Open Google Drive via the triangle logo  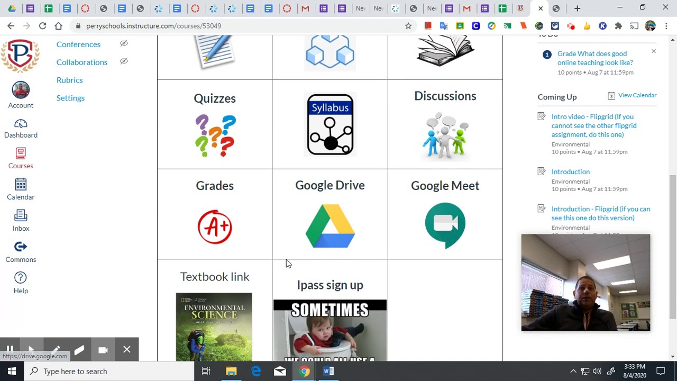click(330, 226)
